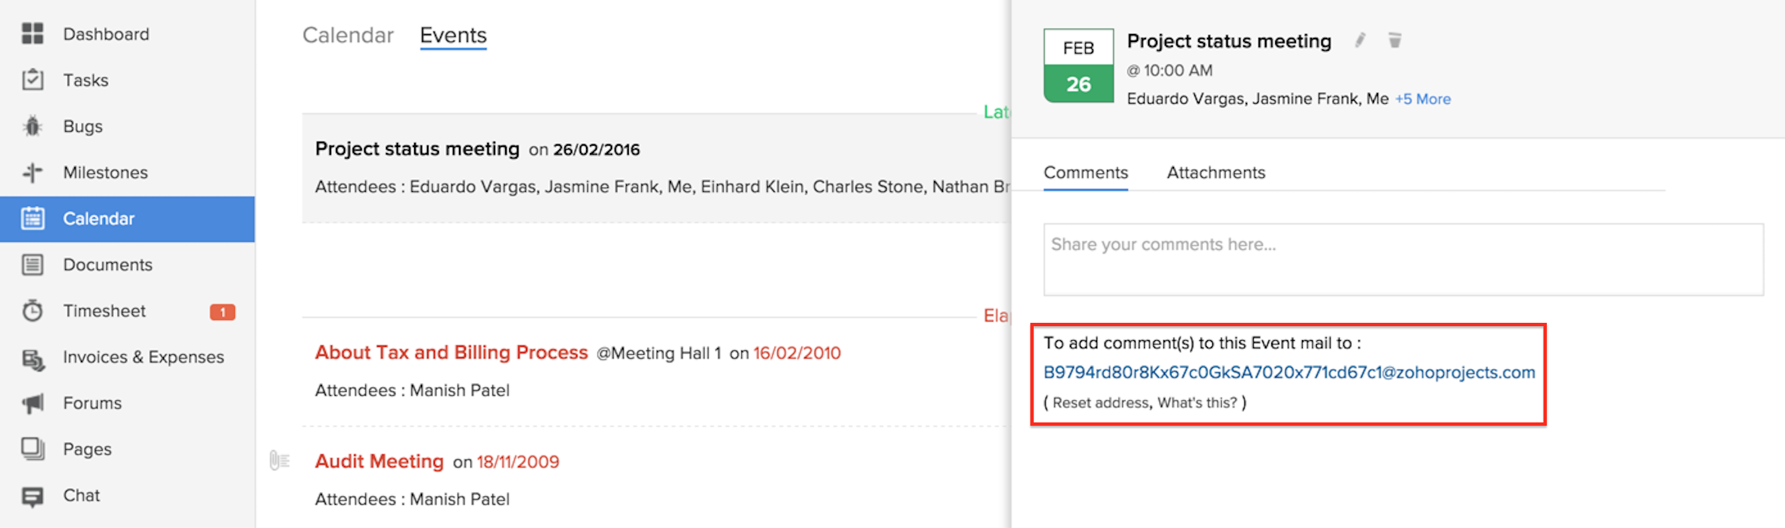The width and height of the screenshot is (1785, 528).
Task: Switch to the Calendar view tab
Action: [348, 35]
